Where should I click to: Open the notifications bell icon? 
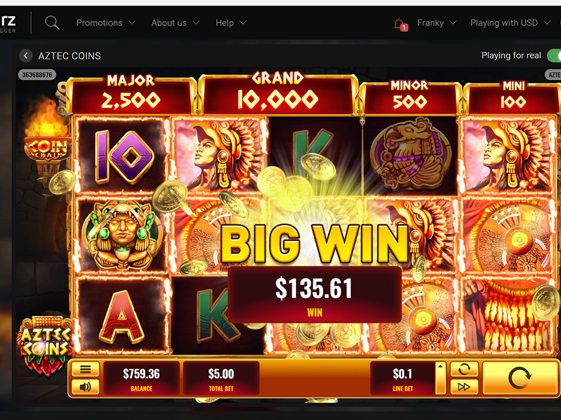click(x=400, y=24)
